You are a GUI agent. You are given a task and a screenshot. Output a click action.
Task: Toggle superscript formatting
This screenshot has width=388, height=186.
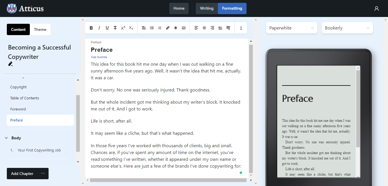coord(123,28)
